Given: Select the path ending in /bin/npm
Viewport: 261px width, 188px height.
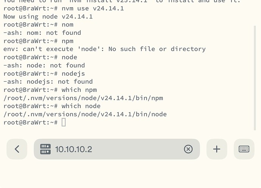Looking at the screenshot, I should [x=83, y=98].
